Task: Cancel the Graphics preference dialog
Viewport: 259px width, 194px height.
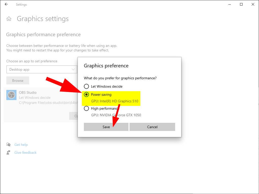Action: (x=152, y=127)
